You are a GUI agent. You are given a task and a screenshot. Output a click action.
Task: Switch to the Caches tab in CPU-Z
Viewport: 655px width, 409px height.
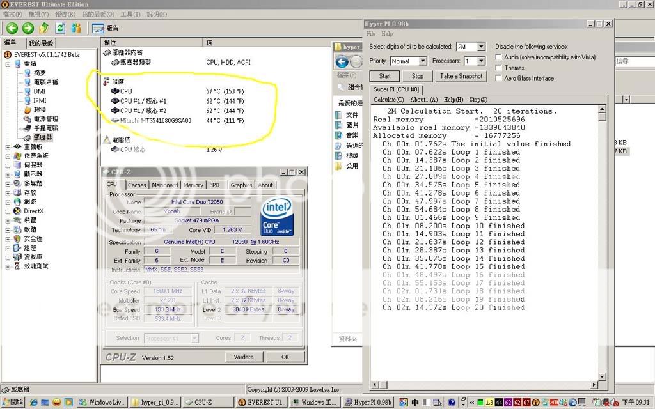click(137, 185)
